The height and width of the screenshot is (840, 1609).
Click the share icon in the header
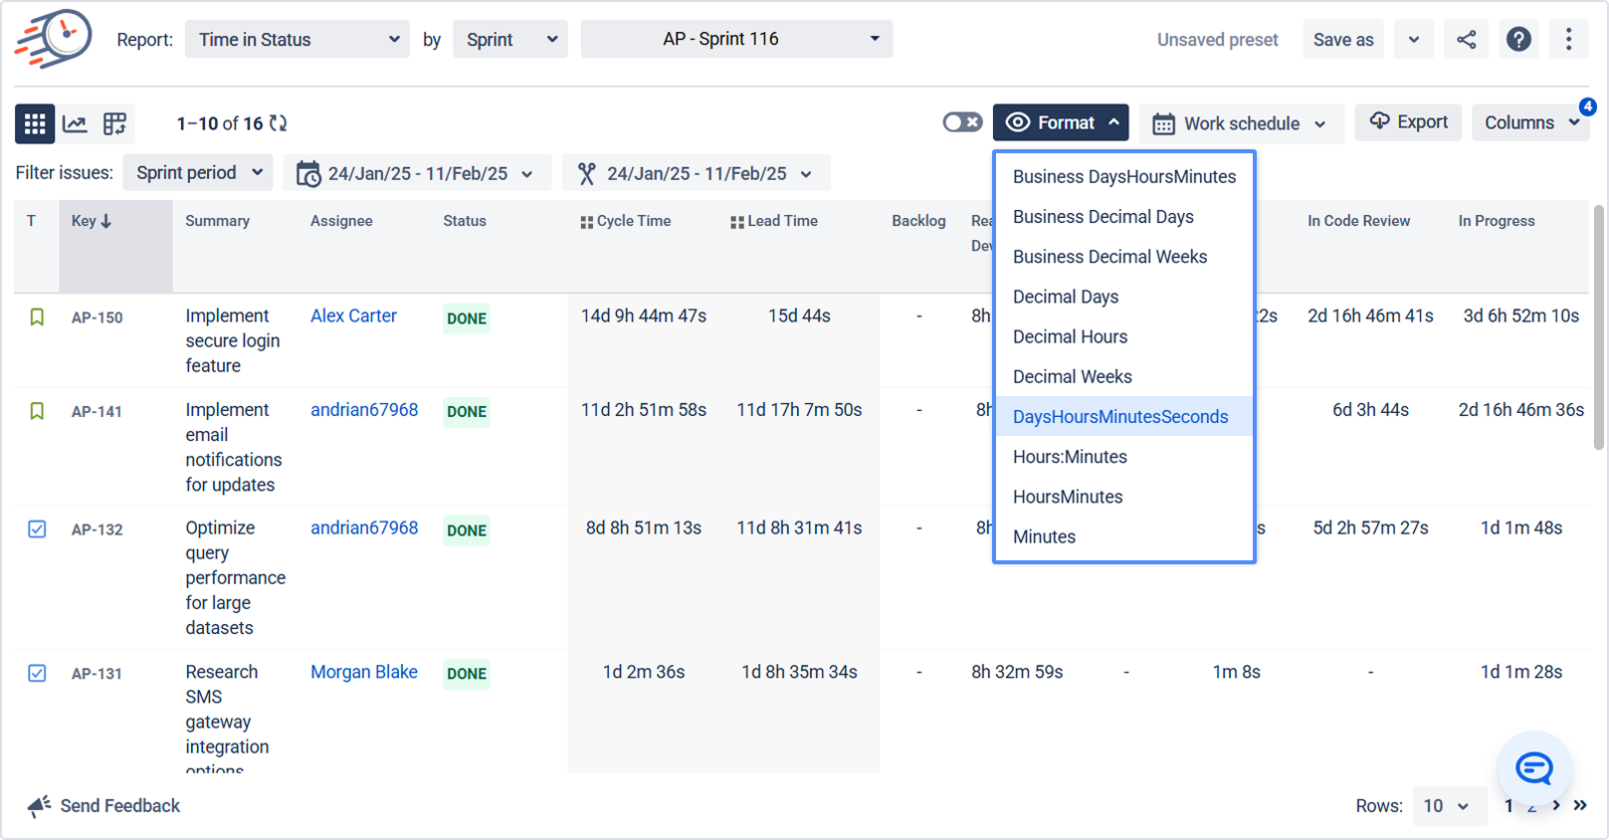tap(1466, 40)
